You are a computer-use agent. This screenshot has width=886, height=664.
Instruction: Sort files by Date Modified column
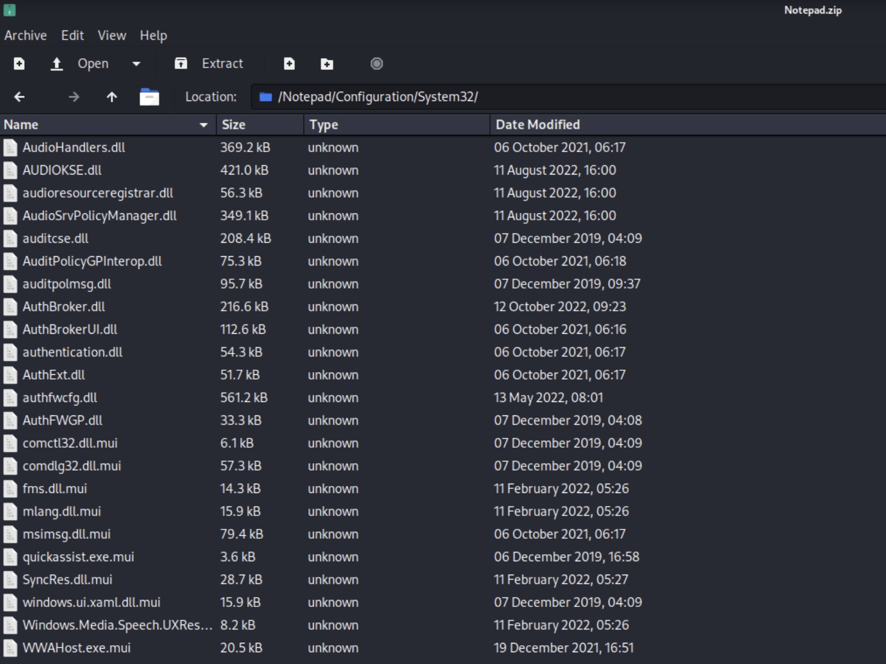(538, 125)
